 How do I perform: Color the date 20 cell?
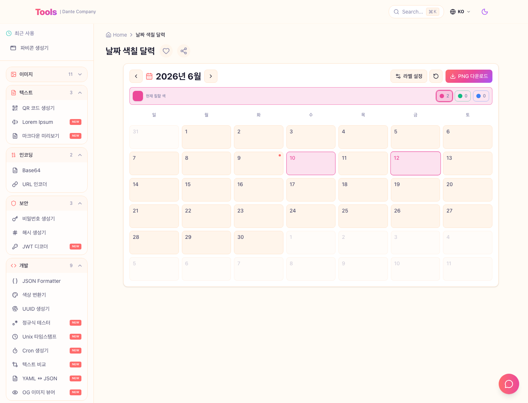tap(467, 190)
